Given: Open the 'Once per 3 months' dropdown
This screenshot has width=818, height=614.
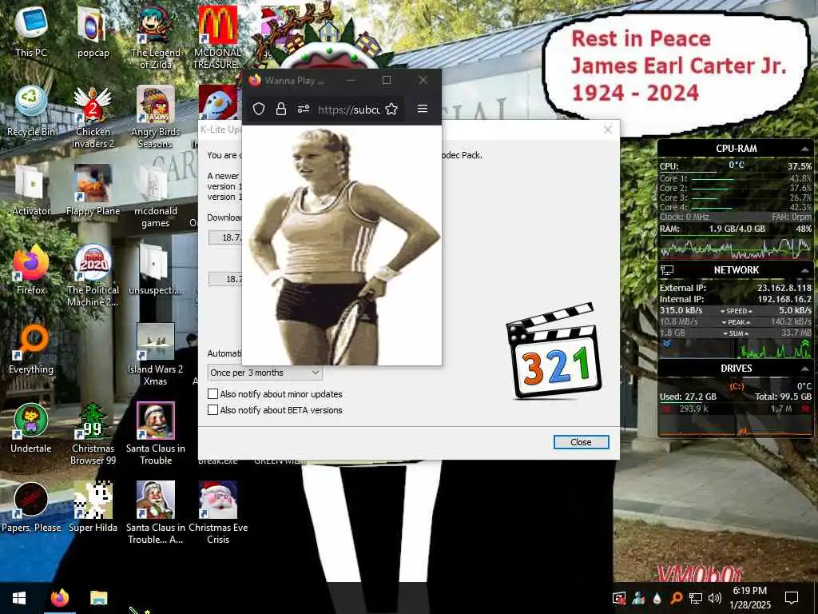Looking at the screenshot, I should 264,373.
